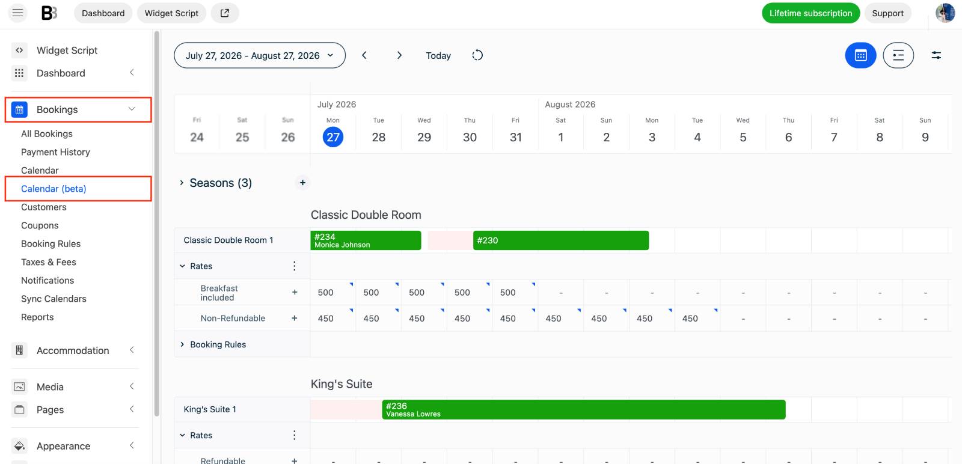
Task: Open Classic Double Room rates options menu
Action: pyautogui.click(x=294, y=266)
